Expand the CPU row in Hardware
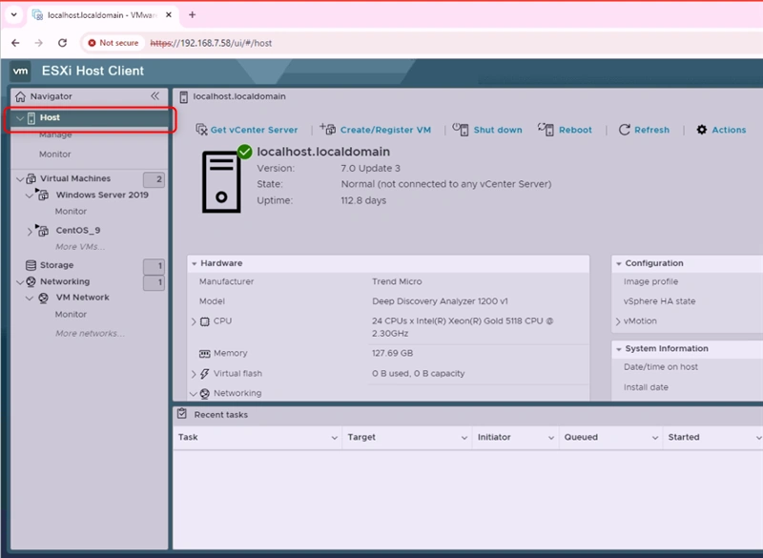763x558 pixels. [x=194, y=321]
